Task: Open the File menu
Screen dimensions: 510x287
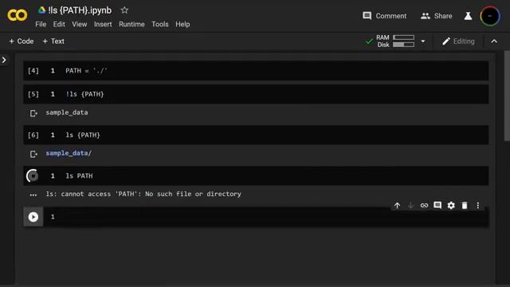Action: [41, 24]
